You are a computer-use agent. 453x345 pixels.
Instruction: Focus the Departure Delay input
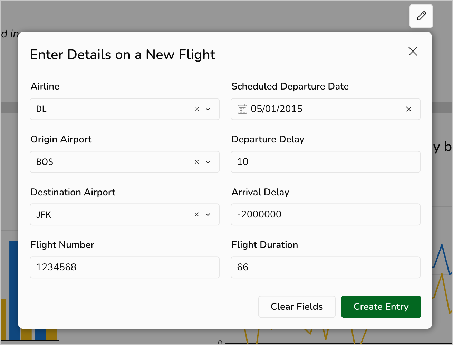[x=325, y=162]
